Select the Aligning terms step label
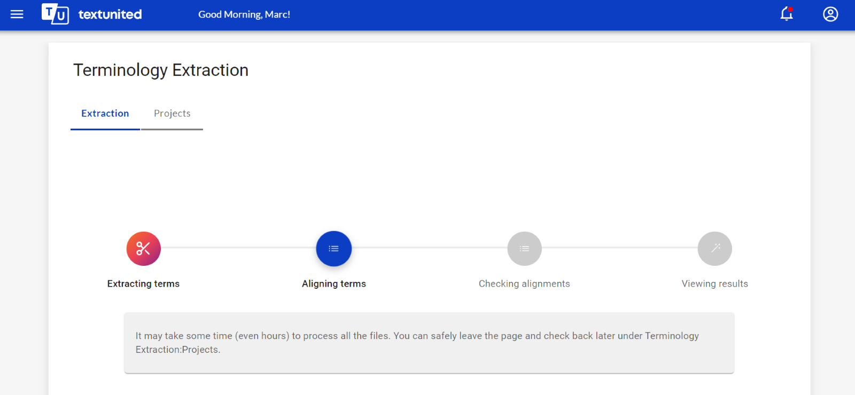 [x=334, y=284]
